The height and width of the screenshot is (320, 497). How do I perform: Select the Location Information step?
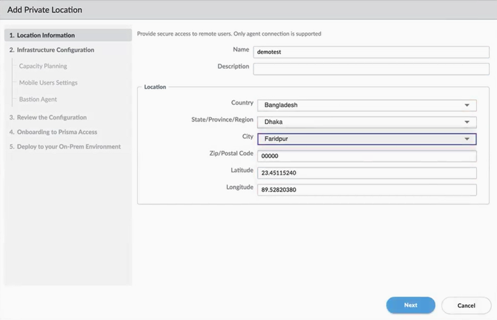tap(42, 36)
